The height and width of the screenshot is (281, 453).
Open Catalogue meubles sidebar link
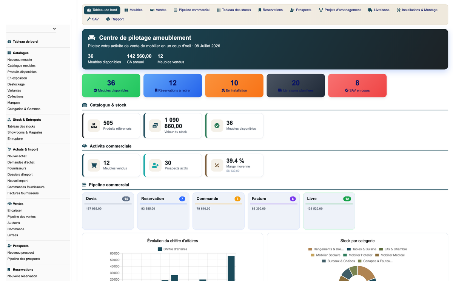[x=22, y=66]
